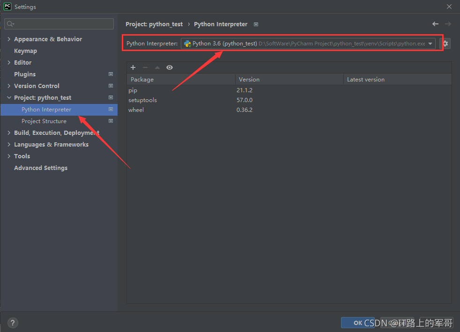
Task: Click the project-level icon on Project: python_test
Action: (x=111, y=98)
